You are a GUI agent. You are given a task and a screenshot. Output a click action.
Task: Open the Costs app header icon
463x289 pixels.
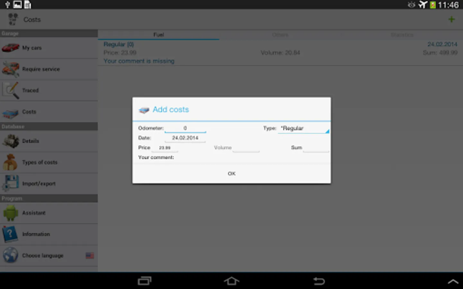coord(13,19)
